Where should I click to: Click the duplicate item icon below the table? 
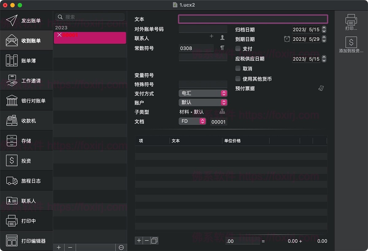[x=155, y=241]
